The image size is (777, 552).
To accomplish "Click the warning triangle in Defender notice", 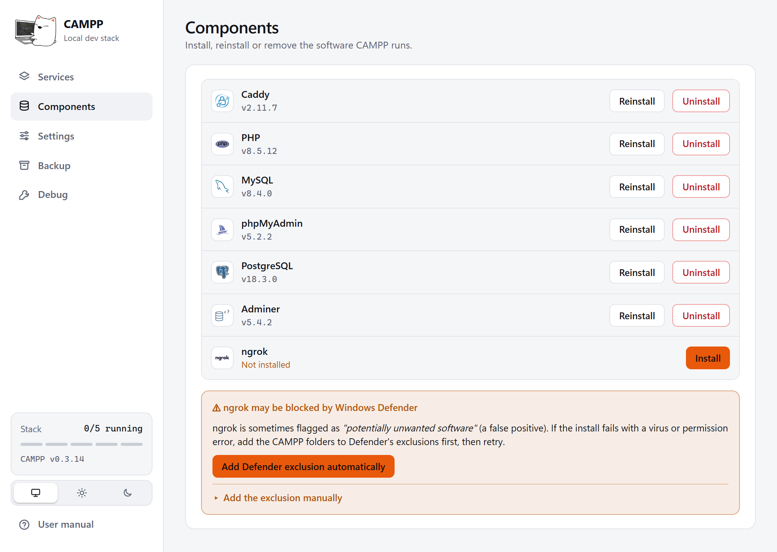I will 217,408.
